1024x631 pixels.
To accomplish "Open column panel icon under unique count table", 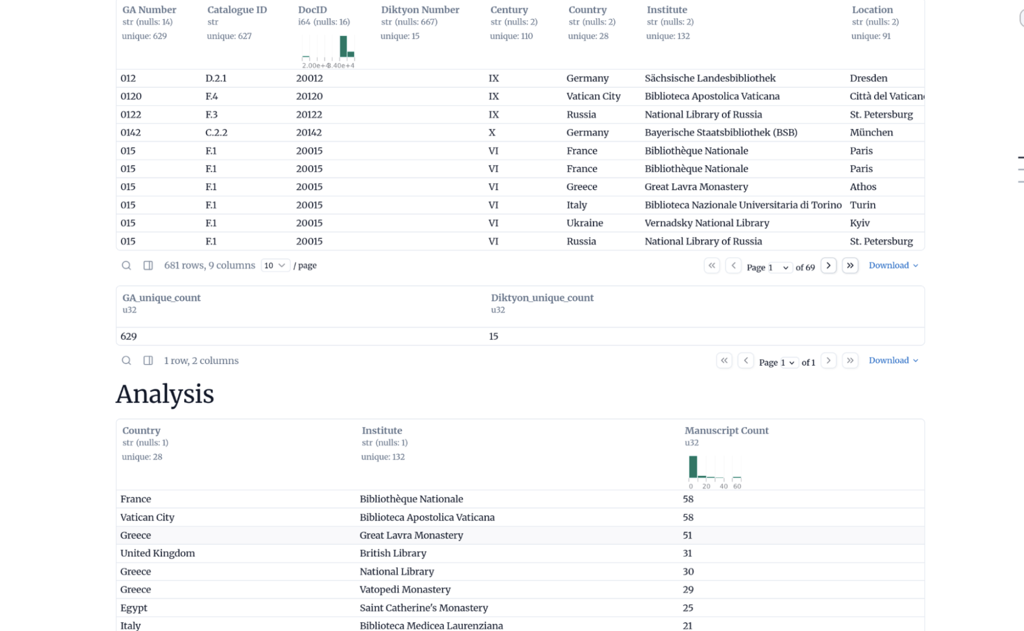I will (x=148, y=361).
